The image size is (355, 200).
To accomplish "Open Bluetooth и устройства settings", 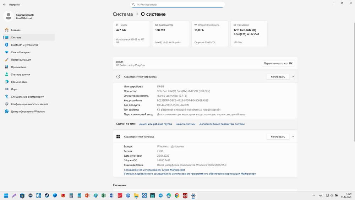I will coord(28,45).
